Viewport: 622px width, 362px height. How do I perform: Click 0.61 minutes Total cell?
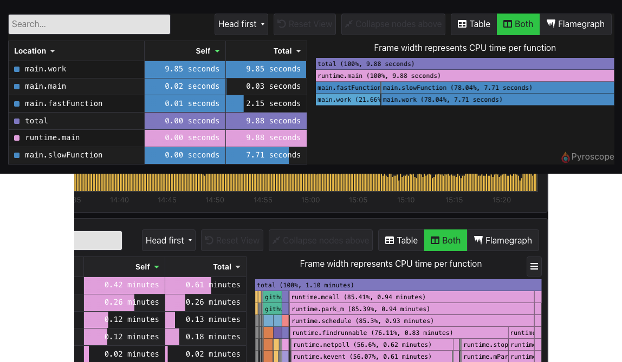(x=205, y=285)
